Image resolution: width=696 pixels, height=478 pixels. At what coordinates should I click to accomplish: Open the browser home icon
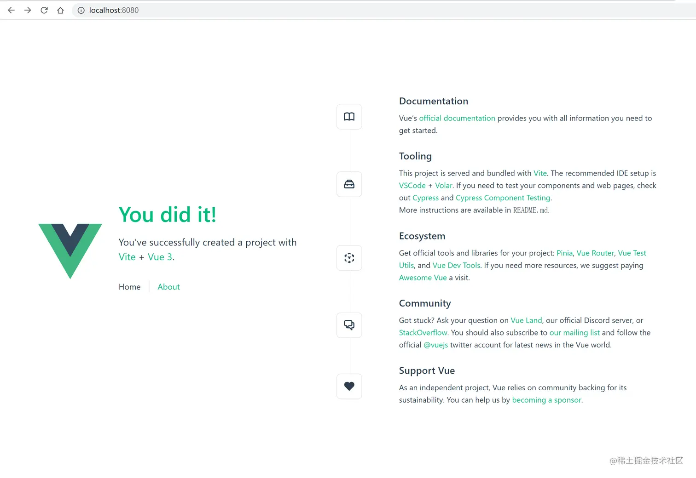pyautogui.click(x=60, y=10)
